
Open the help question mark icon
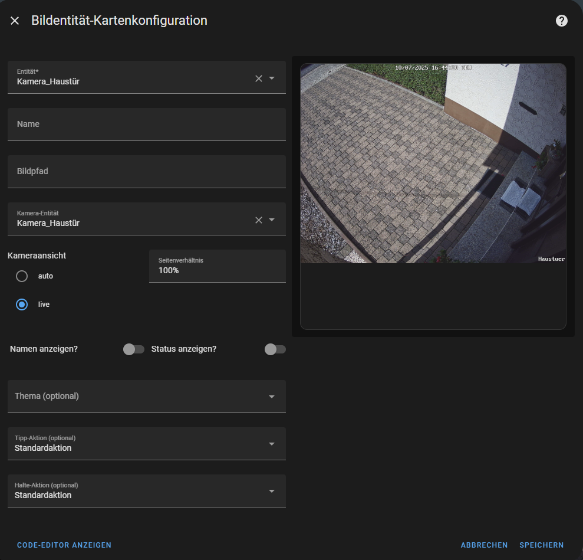coord(561,21)
